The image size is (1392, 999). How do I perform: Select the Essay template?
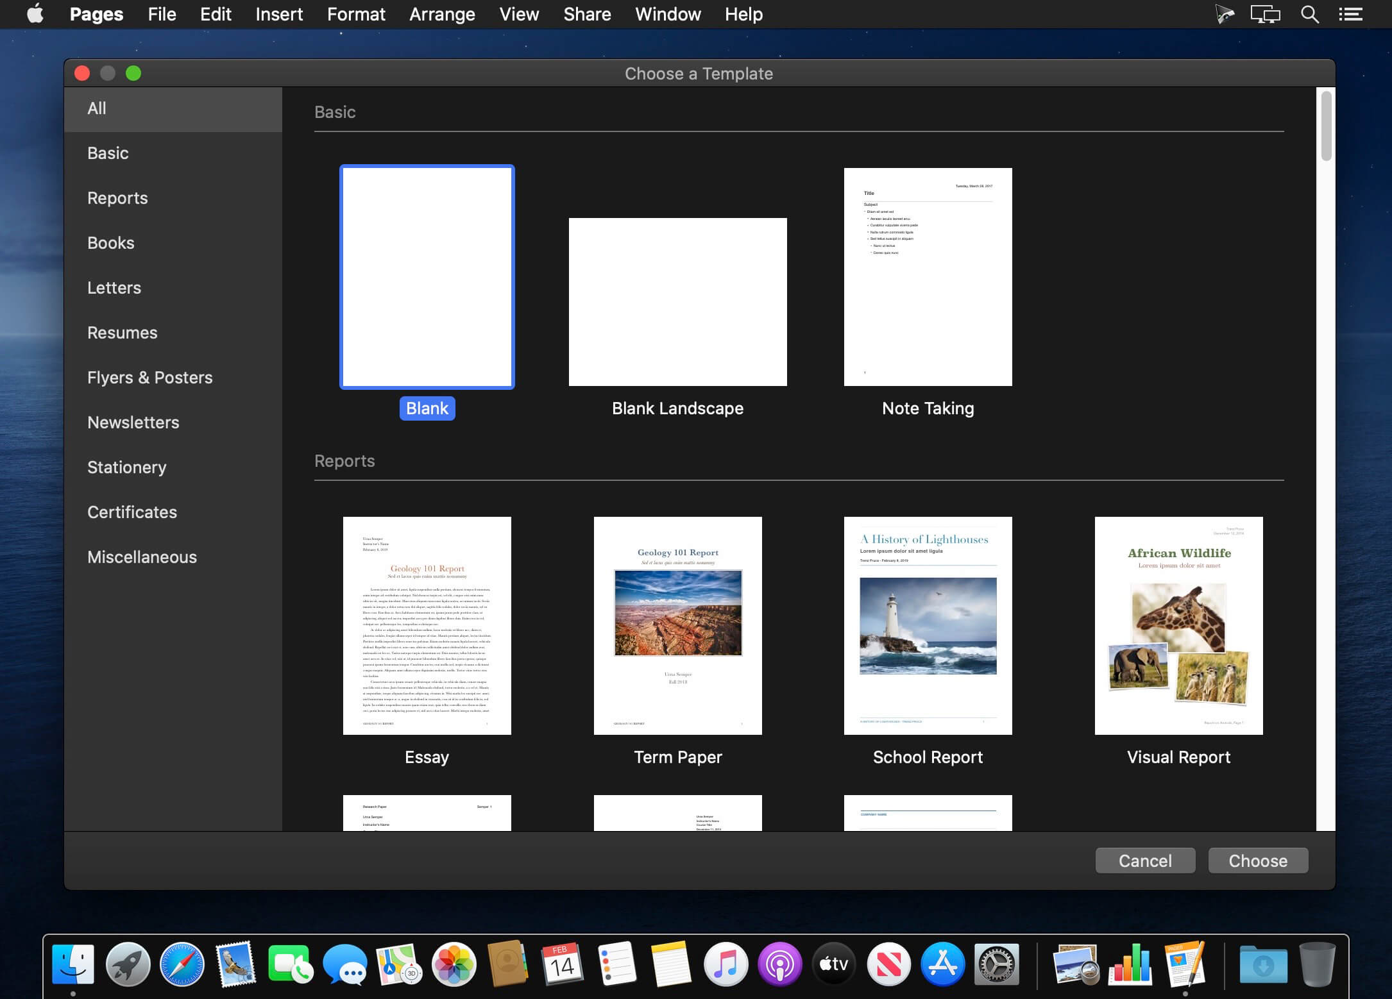click(426, 625)
